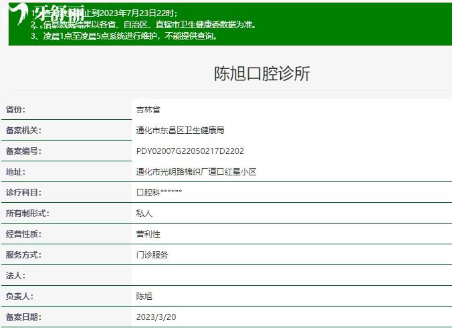Click the notice line about 2023年7月23日22时
Viewport: 452px width, 328px height.
[x=104, y=13]
